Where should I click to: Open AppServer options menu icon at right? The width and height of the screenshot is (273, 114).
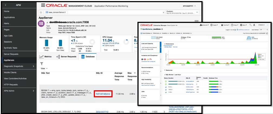pyautogui.click(x=197, y=21)
